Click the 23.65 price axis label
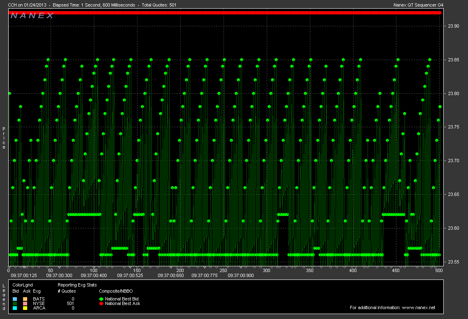The height and width of the screenshot is (319, 468). click(x=454, y=195)
